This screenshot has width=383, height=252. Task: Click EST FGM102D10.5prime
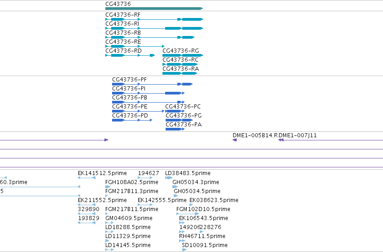tap(203, 210)
